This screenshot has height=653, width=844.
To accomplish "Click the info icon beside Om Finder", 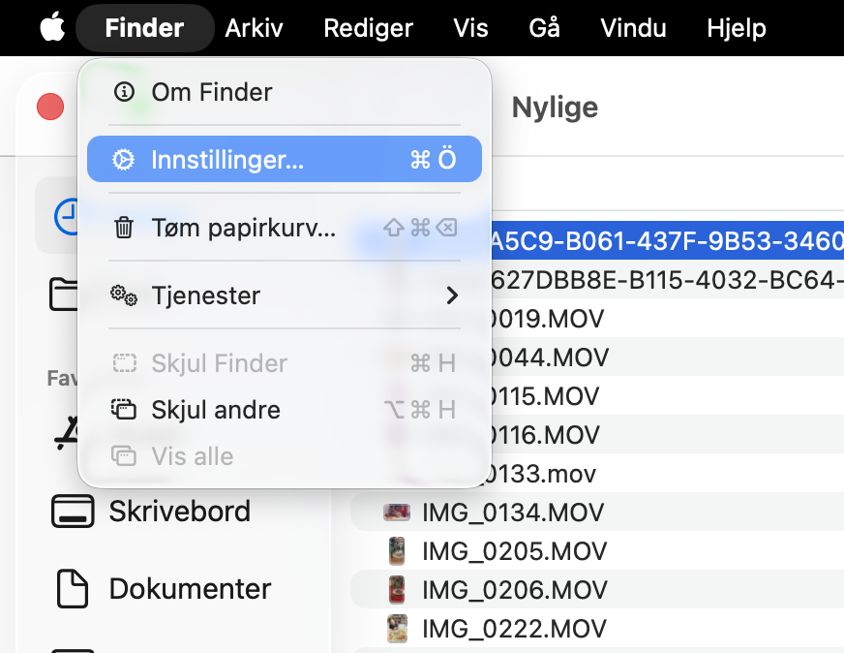I will (124, 92).
